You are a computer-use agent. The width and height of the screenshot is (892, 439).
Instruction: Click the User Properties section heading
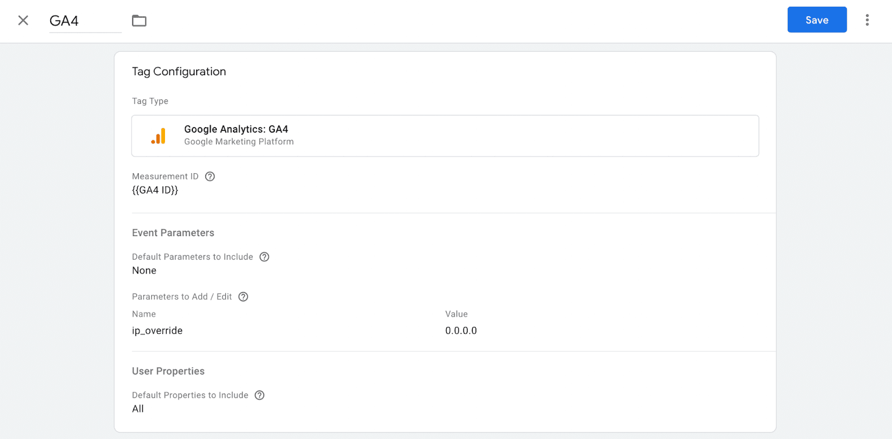click(x=168, y=371)
